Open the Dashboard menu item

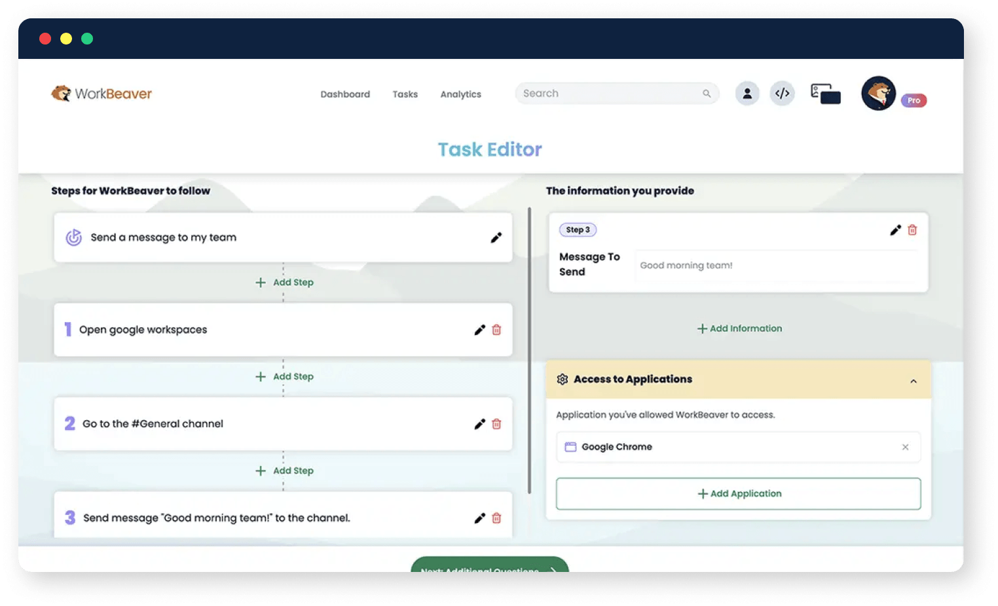(x=345, y=94)
